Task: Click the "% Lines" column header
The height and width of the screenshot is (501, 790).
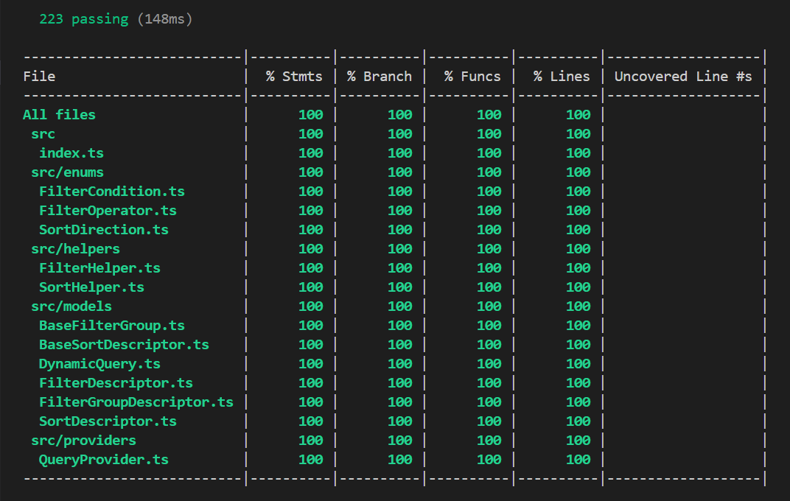Action: (562, 77)
